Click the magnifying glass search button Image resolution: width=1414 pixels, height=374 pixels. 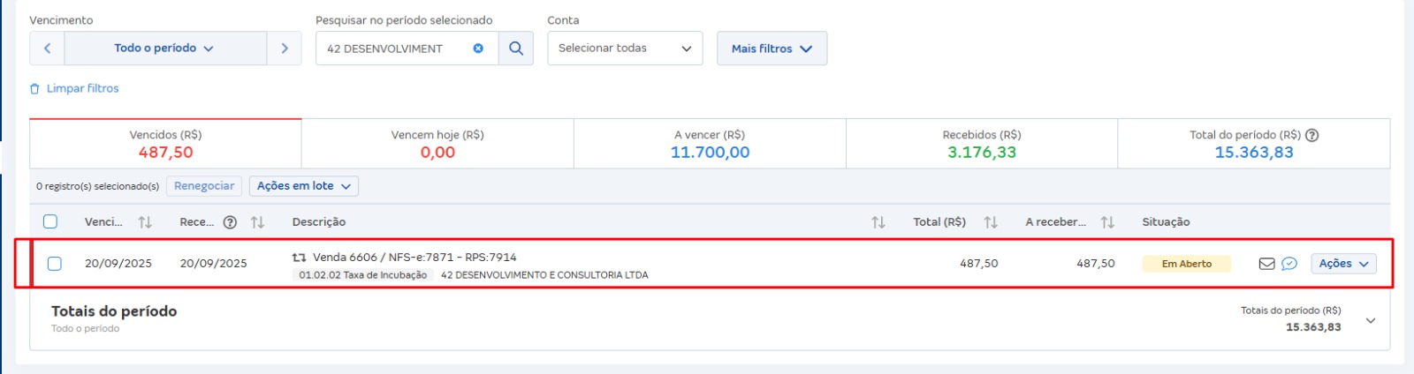click(516, 49)
